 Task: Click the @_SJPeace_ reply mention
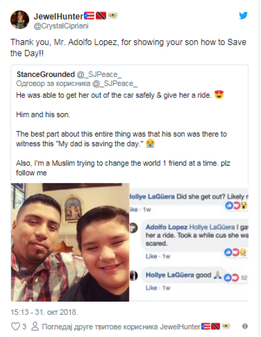tap(115, 84)
